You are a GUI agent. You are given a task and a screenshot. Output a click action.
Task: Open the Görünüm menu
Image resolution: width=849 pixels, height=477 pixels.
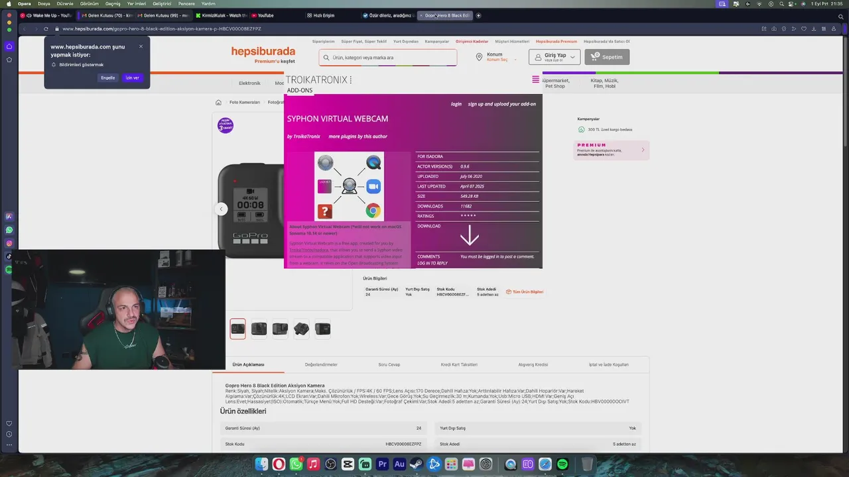(x=89, y=3)
